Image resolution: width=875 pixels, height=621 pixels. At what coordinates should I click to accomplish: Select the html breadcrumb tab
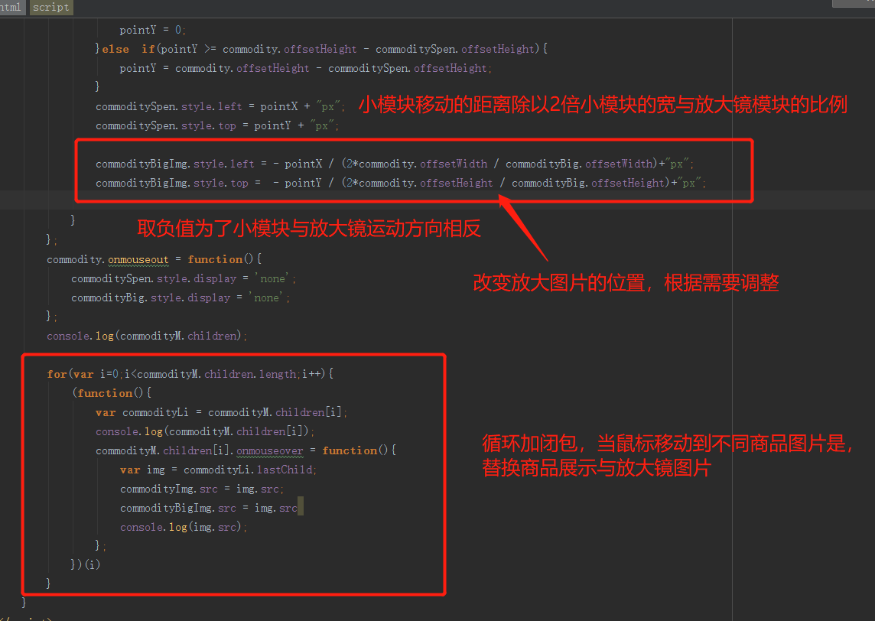point(11,7)
